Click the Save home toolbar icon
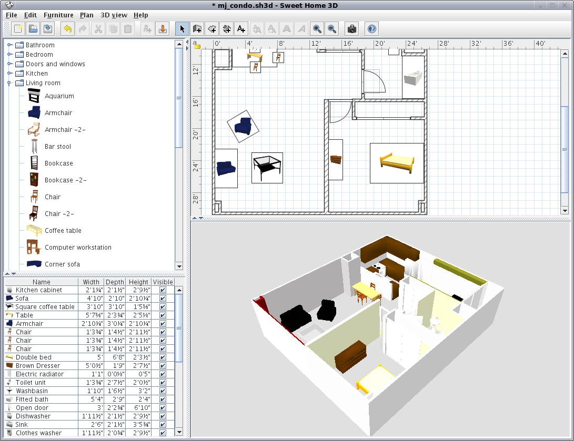This screenshot has width=574, height=441. (x=48, y=29)
